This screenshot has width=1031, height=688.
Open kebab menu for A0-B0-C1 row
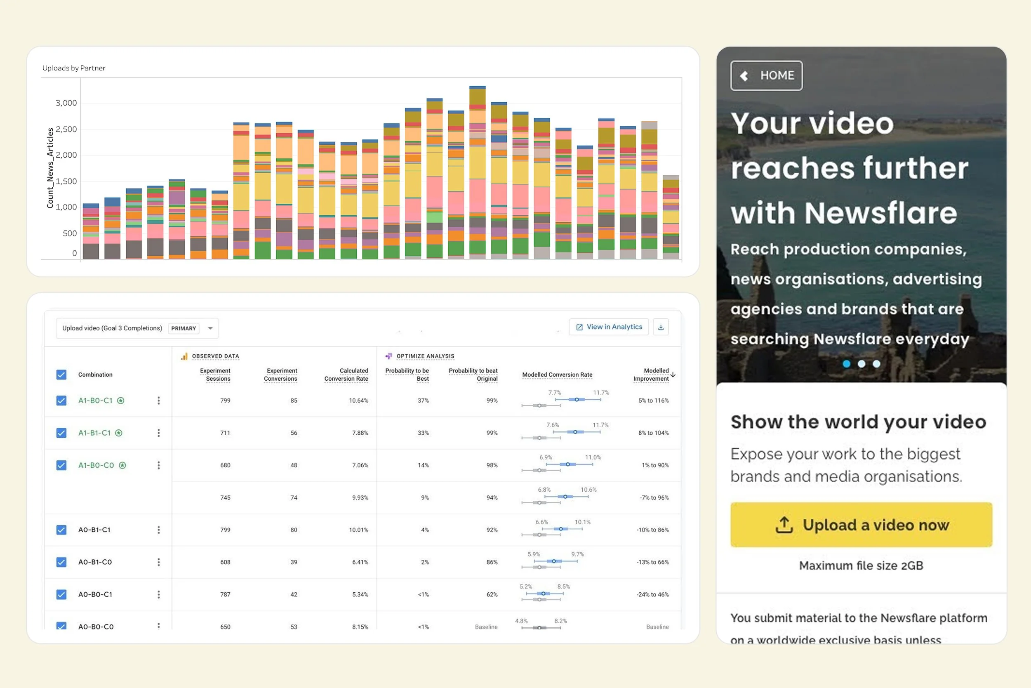click(158, 594)
